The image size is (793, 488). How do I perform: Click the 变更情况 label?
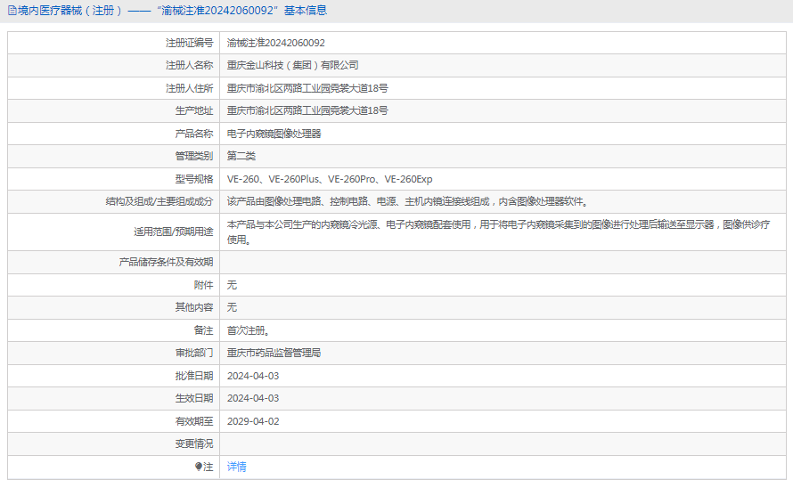click(x=194, y=443)
